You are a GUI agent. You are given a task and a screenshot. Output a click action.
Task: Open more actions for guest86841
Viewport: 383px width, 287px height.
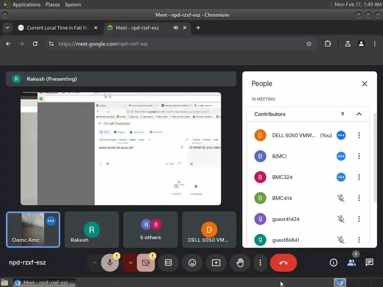pos(359,240)
